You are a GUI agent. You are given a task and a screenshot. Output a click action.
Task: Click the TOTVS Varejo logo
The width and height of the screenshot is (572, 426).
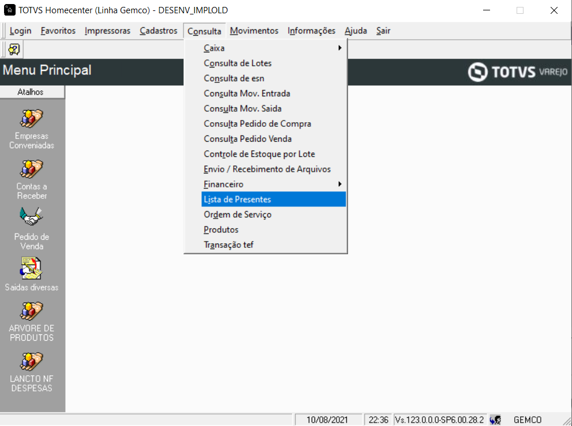pyautogui.click(x=518, y=72)
